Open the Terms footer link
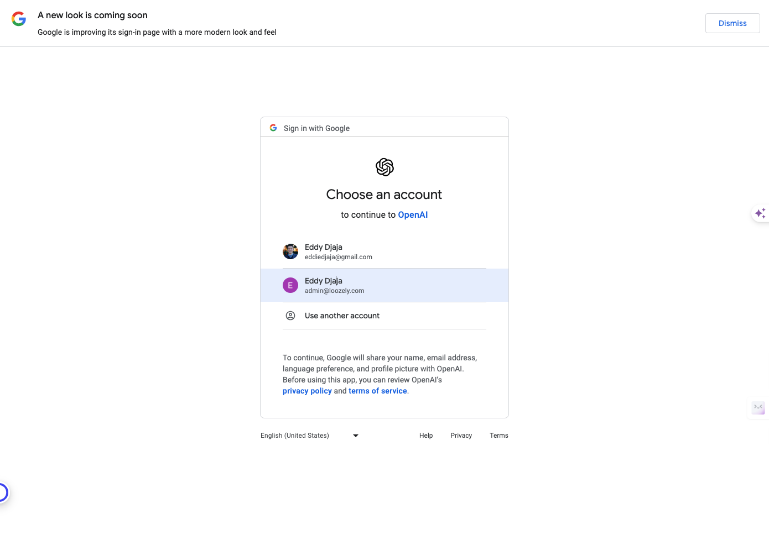This screenshot has width=769, height=535. click(x=499, y=436)
